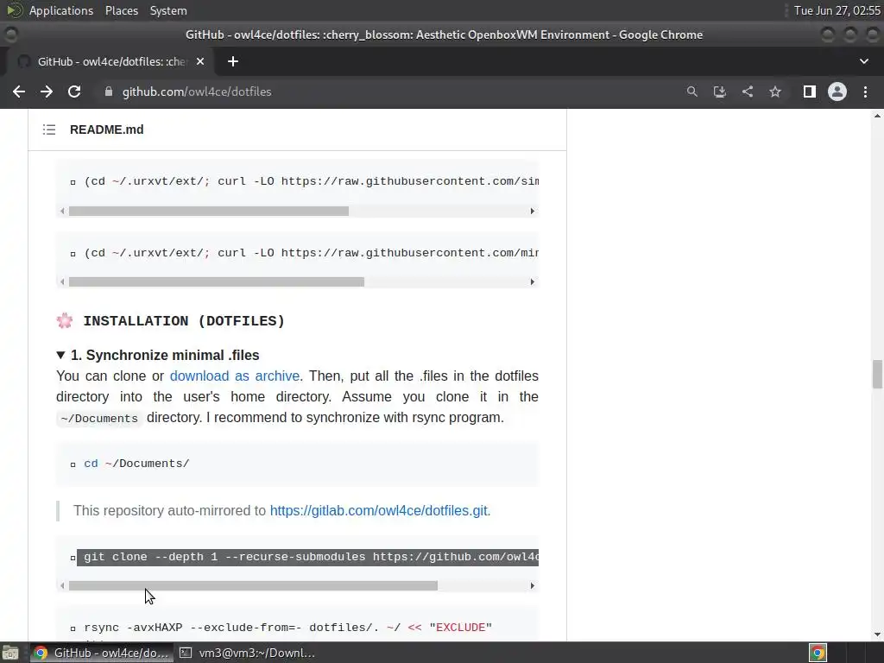Click git clone block horizontal scrollbar

coord(253,586)
